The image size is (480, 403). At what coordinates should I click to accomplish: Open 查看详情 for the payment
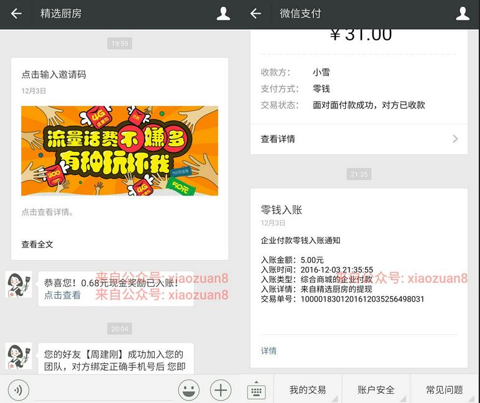(x=359, y=139)
